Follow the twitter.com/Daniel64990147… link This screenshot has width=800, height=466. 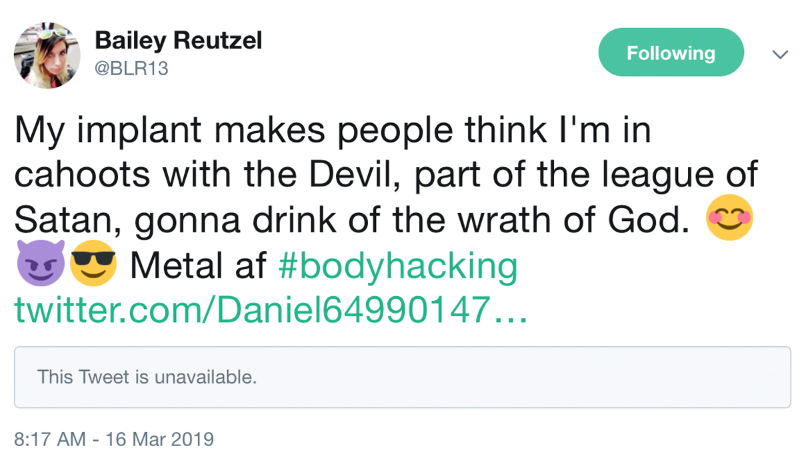tap(270, 309)
